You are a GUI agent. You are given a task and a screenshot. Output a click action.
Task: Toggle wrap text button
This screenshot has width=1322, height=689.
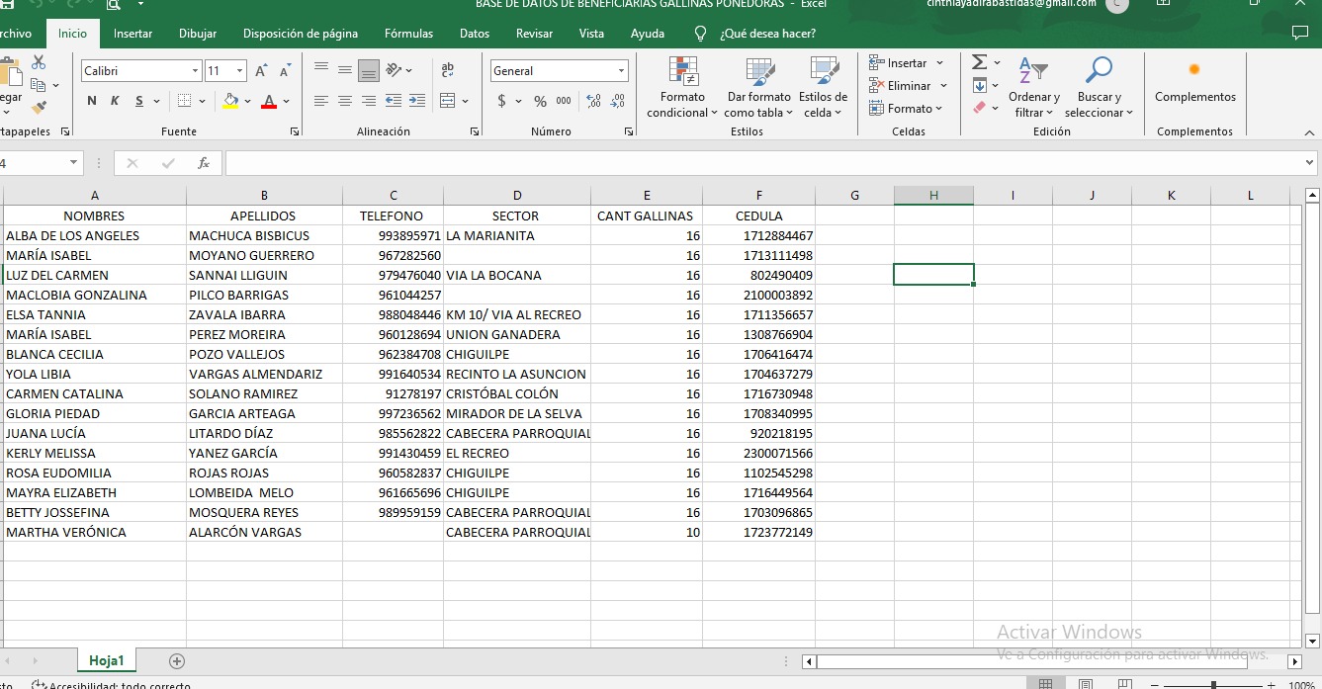coord(447,70)
